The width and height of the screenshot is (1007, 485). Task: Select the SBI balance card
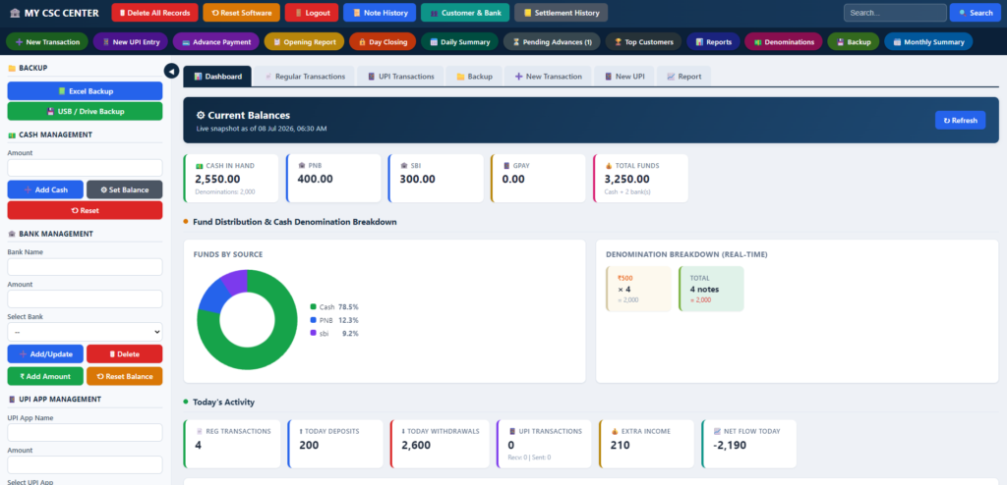436,178
